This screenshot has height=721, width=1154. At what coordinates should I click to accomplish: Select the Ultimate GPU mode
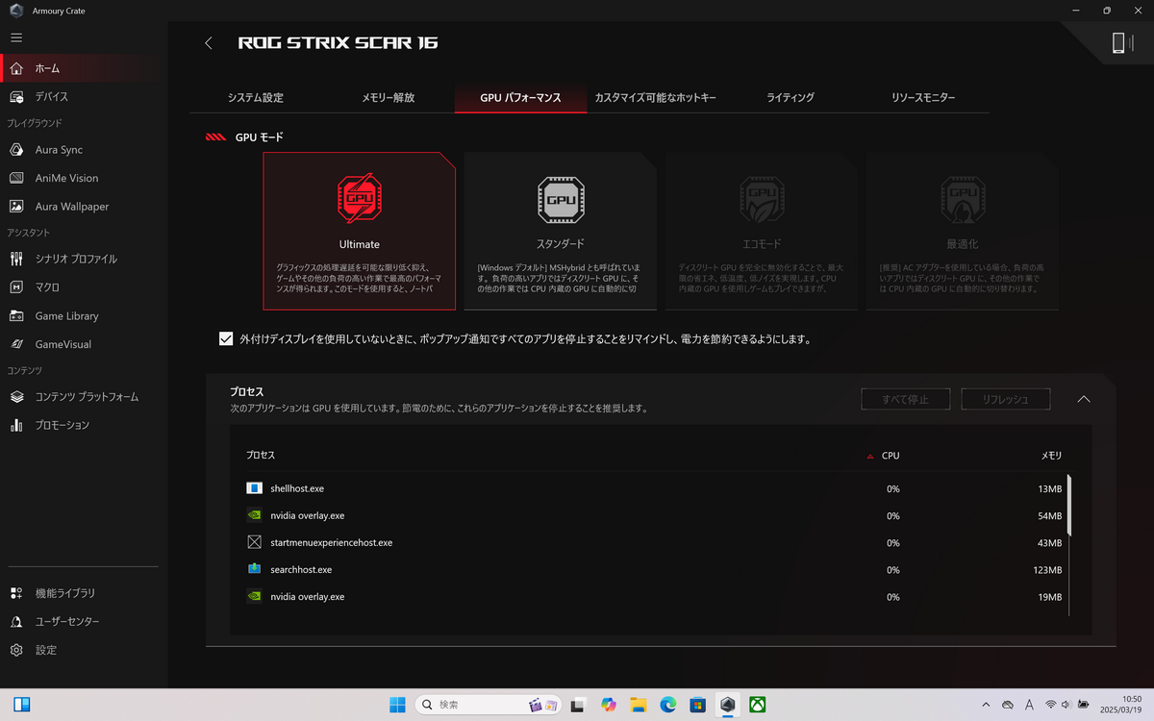(x=359, y=231)
